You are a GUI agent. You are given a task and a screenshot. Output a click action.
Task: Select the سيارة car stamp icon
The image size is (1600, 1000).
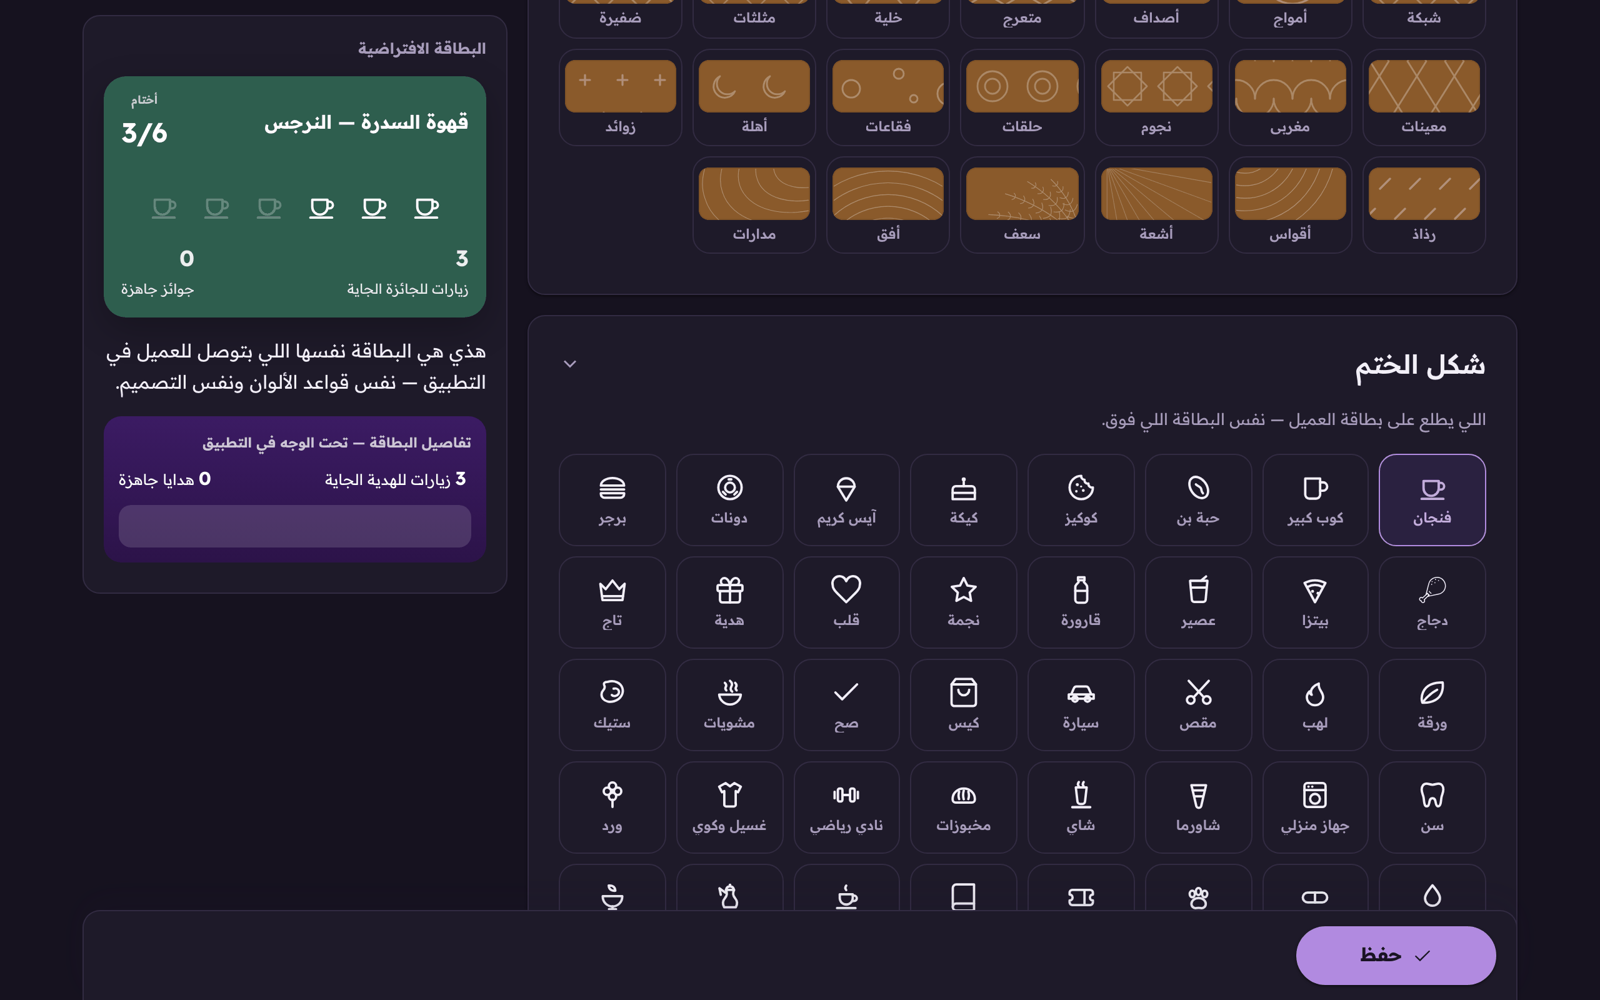pos(1081,705)
